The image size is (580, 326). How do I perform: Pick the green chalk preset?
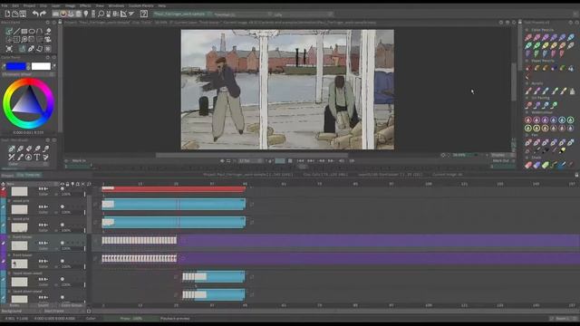click(x=546, y=165)
